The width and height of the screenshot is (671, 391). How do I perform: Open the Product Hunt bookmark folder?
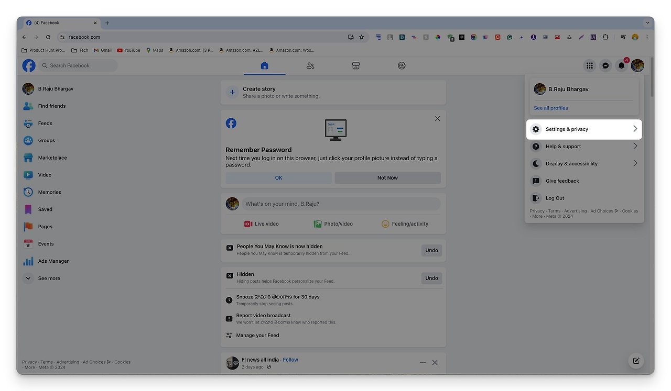[44, 50]
